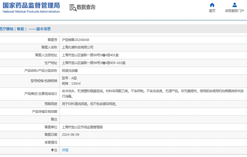
Task: Click the 型号：A型 value
Action: pyautogui.click(x=69, y=78)
